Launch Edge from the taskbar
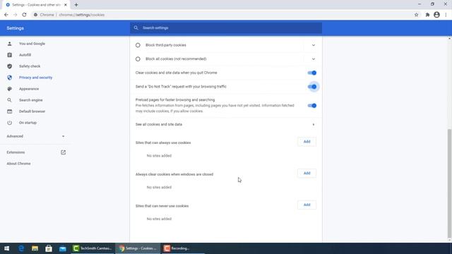452x254 pixels. [21, 248]
